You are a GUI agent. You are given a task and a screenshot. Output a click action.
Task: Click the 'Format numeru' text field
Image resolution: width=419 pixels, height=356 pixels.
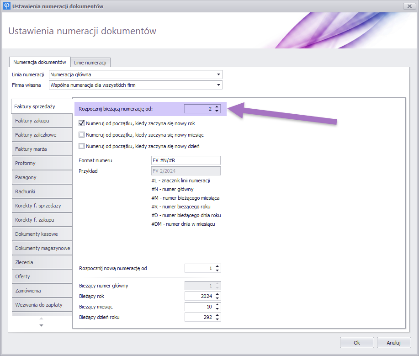click(x=186, y=160)
